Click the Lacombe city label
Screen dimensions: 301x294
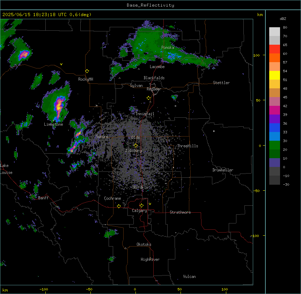coord(157,67)
